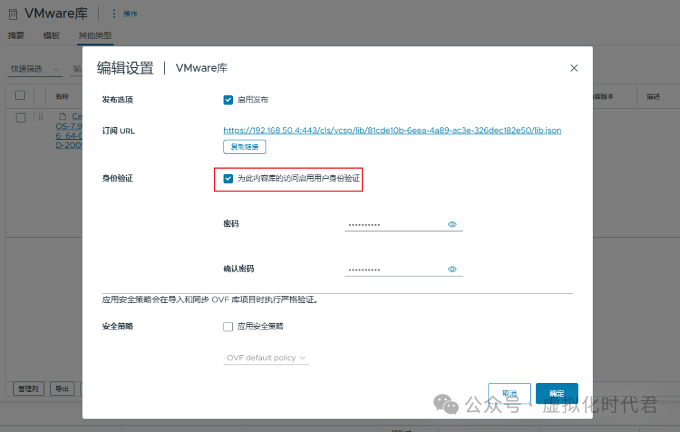Viewport: 680px width, 432px height.
Task: Reveal password with the 密码 eye icon
Action: [x=452, y=224]
